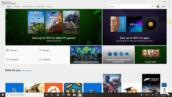Open the Dolby app tile
The image size is (172, 97).
(x=134, y=24)
